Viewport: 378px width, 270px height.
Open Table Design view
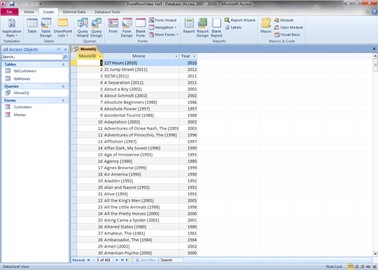(x=46, y=28)
